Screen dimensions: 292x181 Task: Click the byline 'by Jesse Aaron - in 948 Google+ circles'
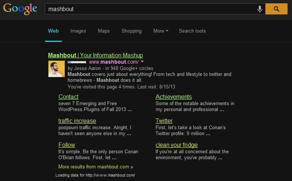click(x=111, y=68)
